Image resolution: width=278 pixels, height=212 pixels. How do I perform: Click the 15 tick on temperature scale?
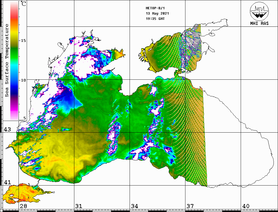coord(23,40)
